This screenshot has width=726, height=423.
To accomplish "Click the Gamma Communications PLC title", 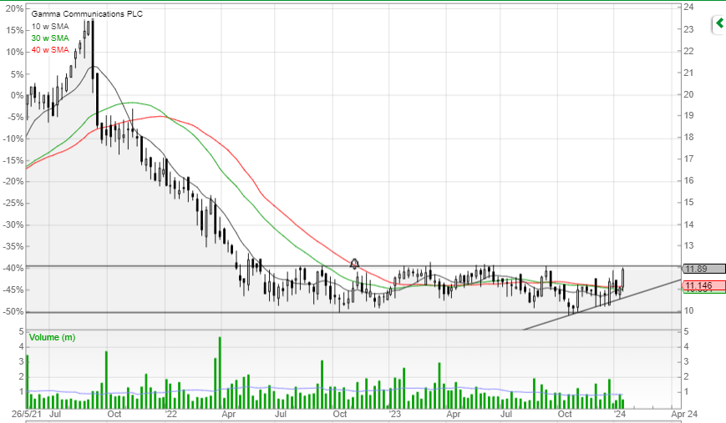I will click(x=87, y=14).
